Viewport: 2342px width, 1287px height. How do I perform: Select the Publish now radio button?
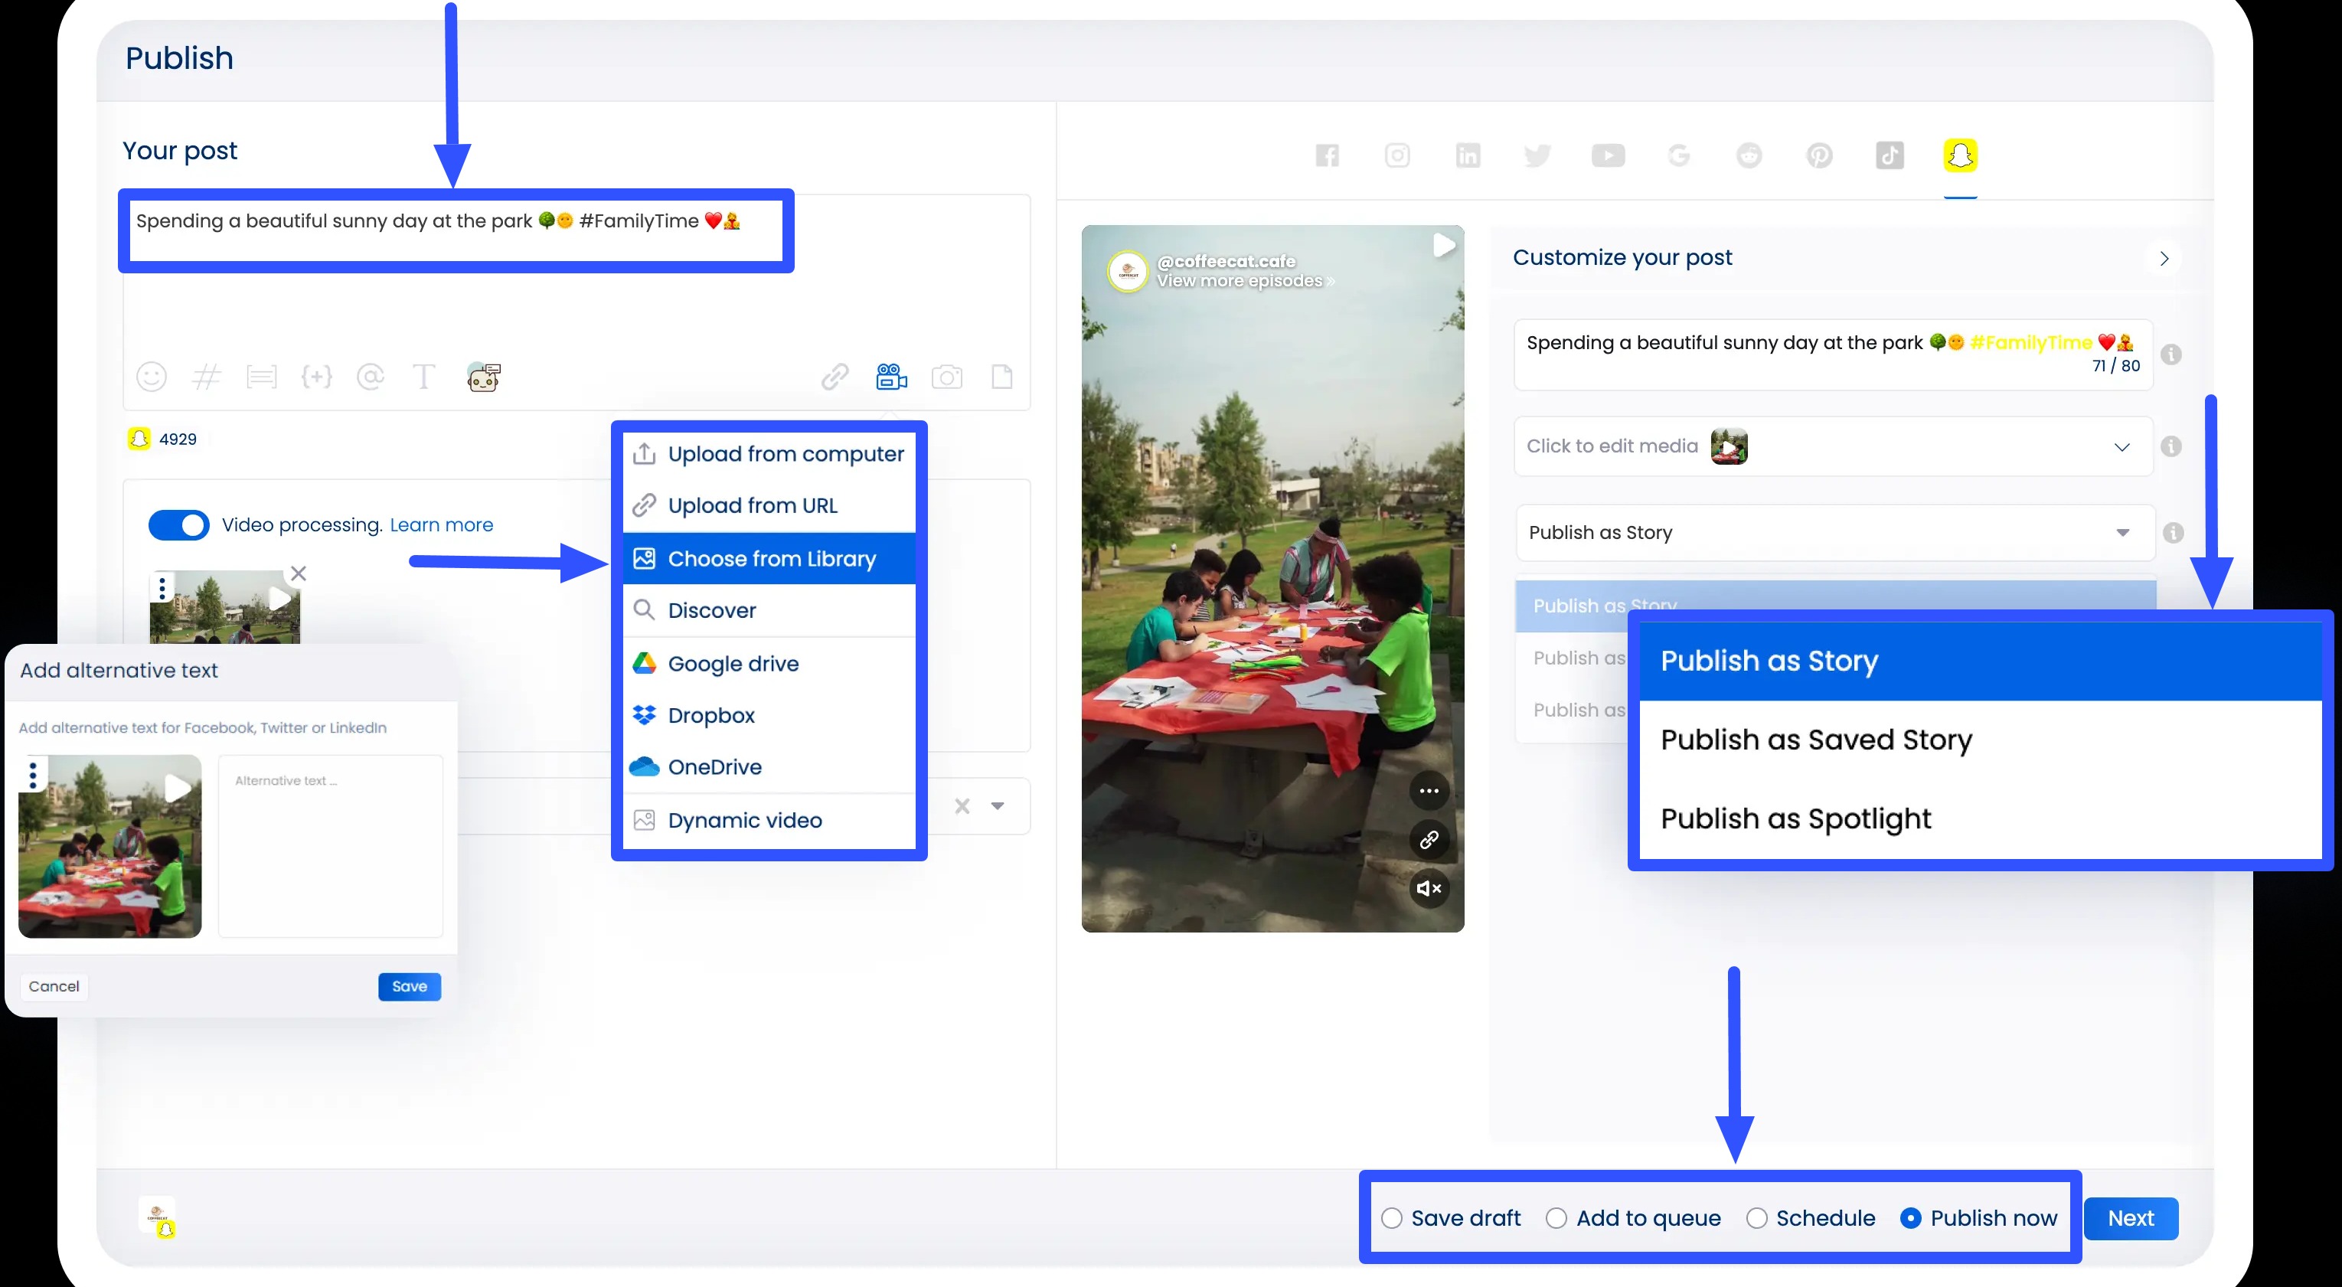[x=1912, y=1218]
